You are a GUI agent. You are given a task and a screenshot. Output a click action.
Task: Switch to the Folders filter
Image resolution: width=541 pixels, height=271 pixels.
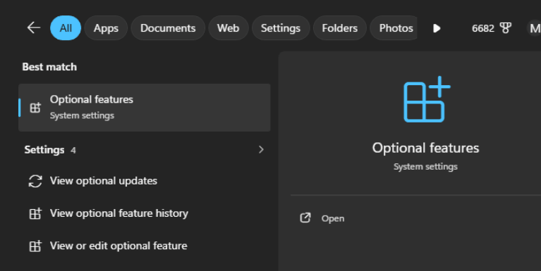340,28
